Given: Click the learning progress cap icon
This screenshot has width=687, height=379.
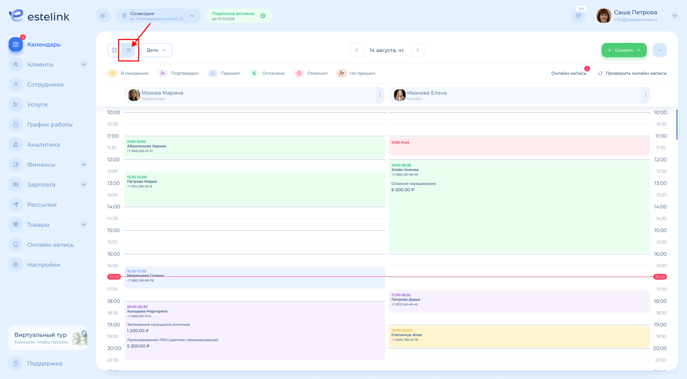Looking at the screenshot, I should pyautogui.click(x=578, y=16).
